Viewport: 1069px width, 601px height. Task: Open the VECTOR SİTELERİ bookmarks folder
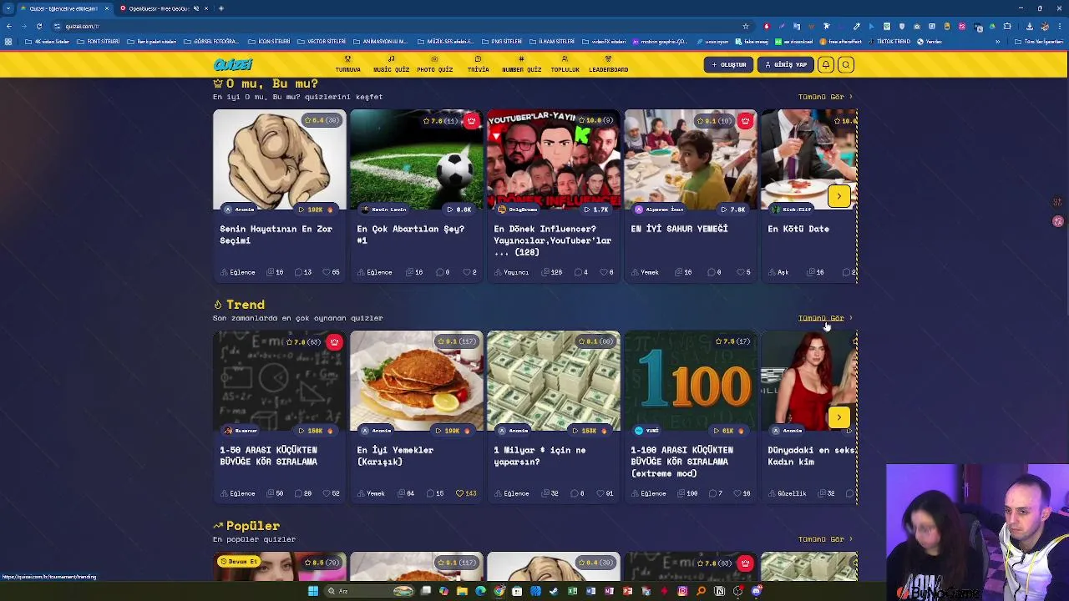click(x=322, y=42)
